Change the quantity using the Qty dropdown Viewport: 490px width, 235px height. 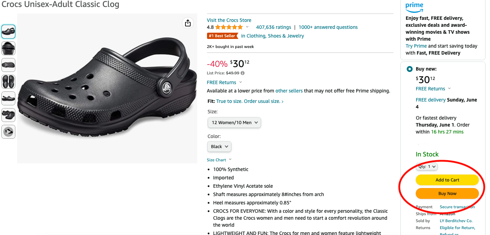click(x=426, y=166)
